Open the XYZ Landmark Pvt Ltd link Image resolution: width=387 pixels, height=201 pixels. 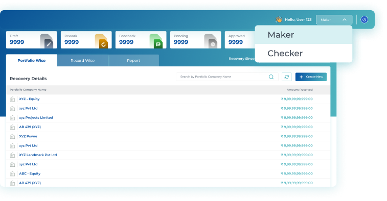click(38, 155)
